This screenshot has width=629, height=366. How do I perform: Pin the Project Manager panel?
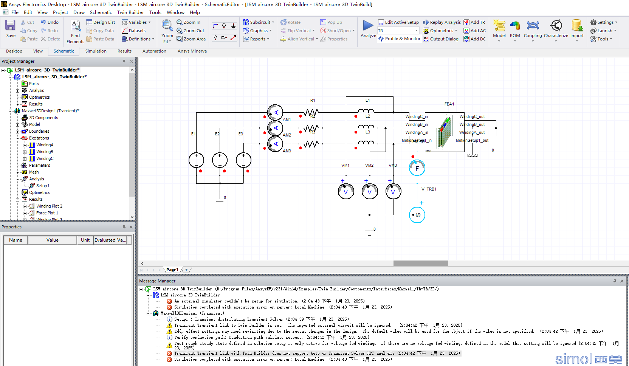pos(124,61)
